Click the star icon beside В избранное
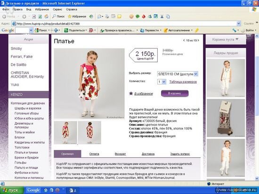The width and height of the screenshot is (259, 194). click(x=131, y=94)
